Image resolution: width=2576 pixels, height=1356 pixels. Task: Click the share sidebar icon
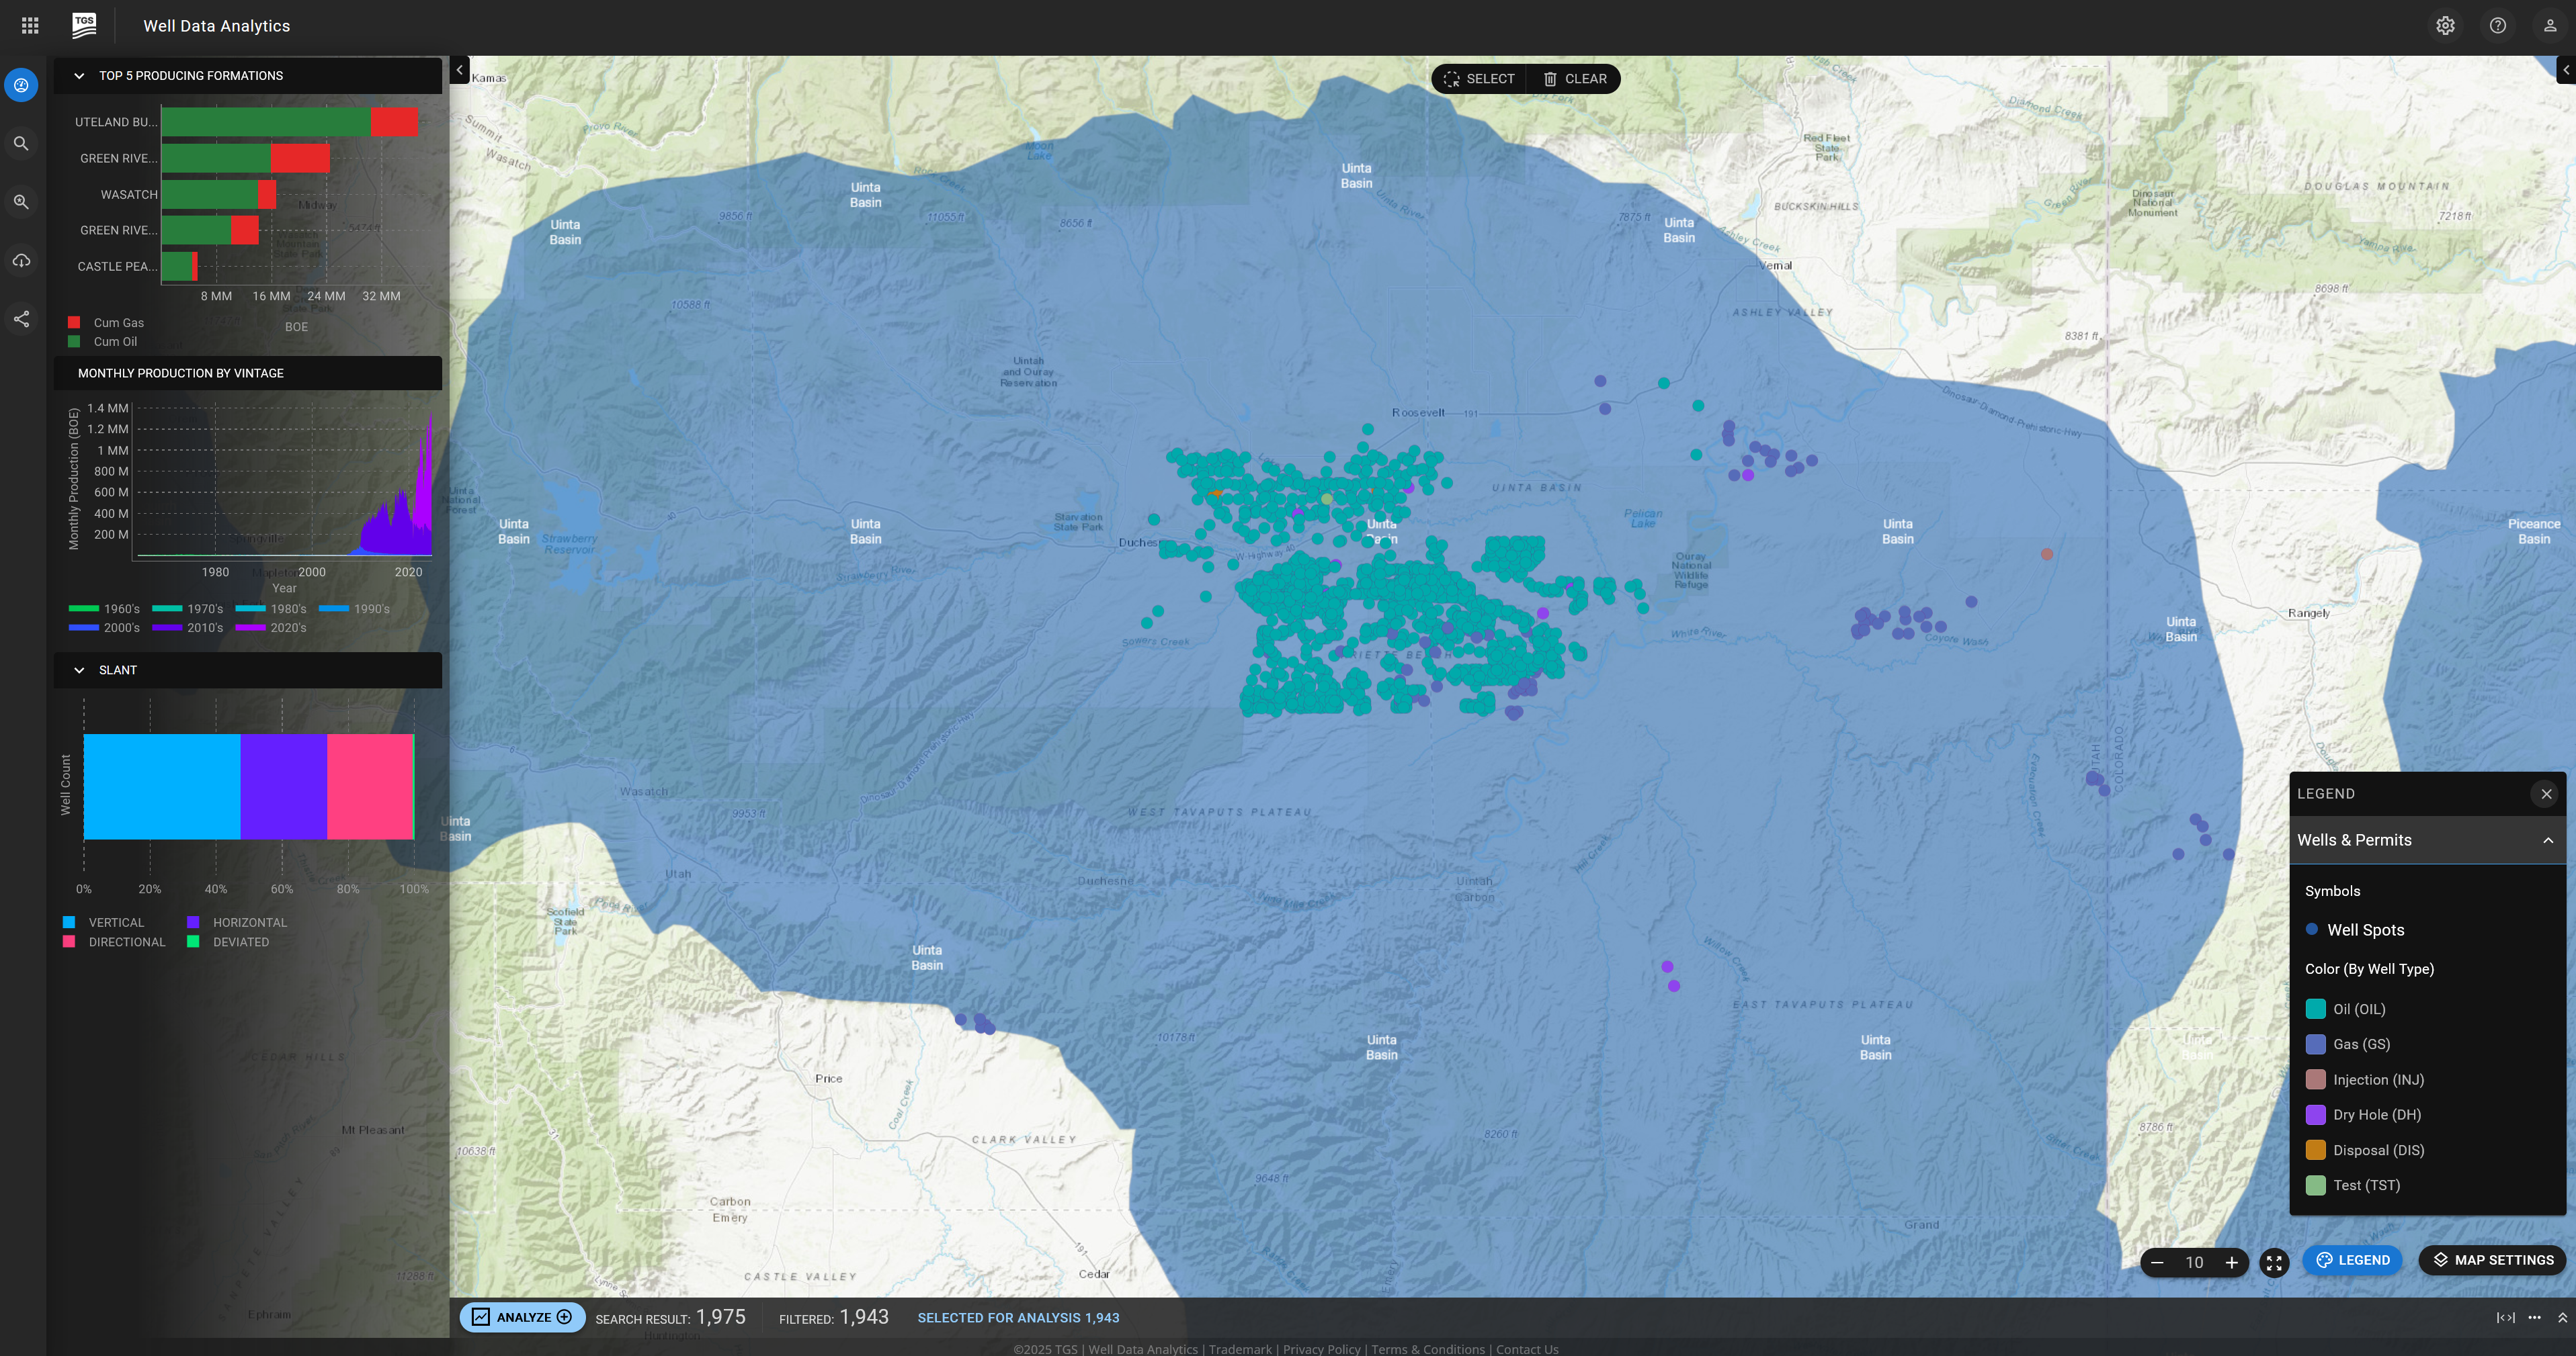pos(21,319)
